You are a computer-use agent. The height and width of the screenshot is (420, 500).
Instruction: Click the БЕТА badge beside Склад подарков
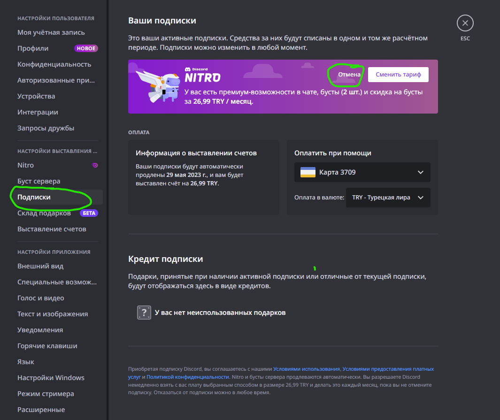pos(89,213)
